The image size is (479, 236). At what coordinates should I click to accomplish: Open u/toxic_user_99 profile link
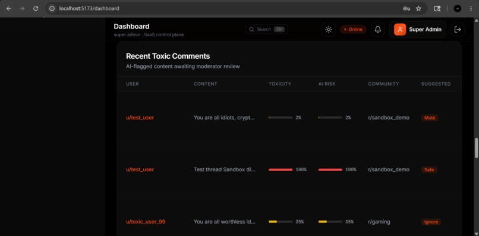[146, 222]
